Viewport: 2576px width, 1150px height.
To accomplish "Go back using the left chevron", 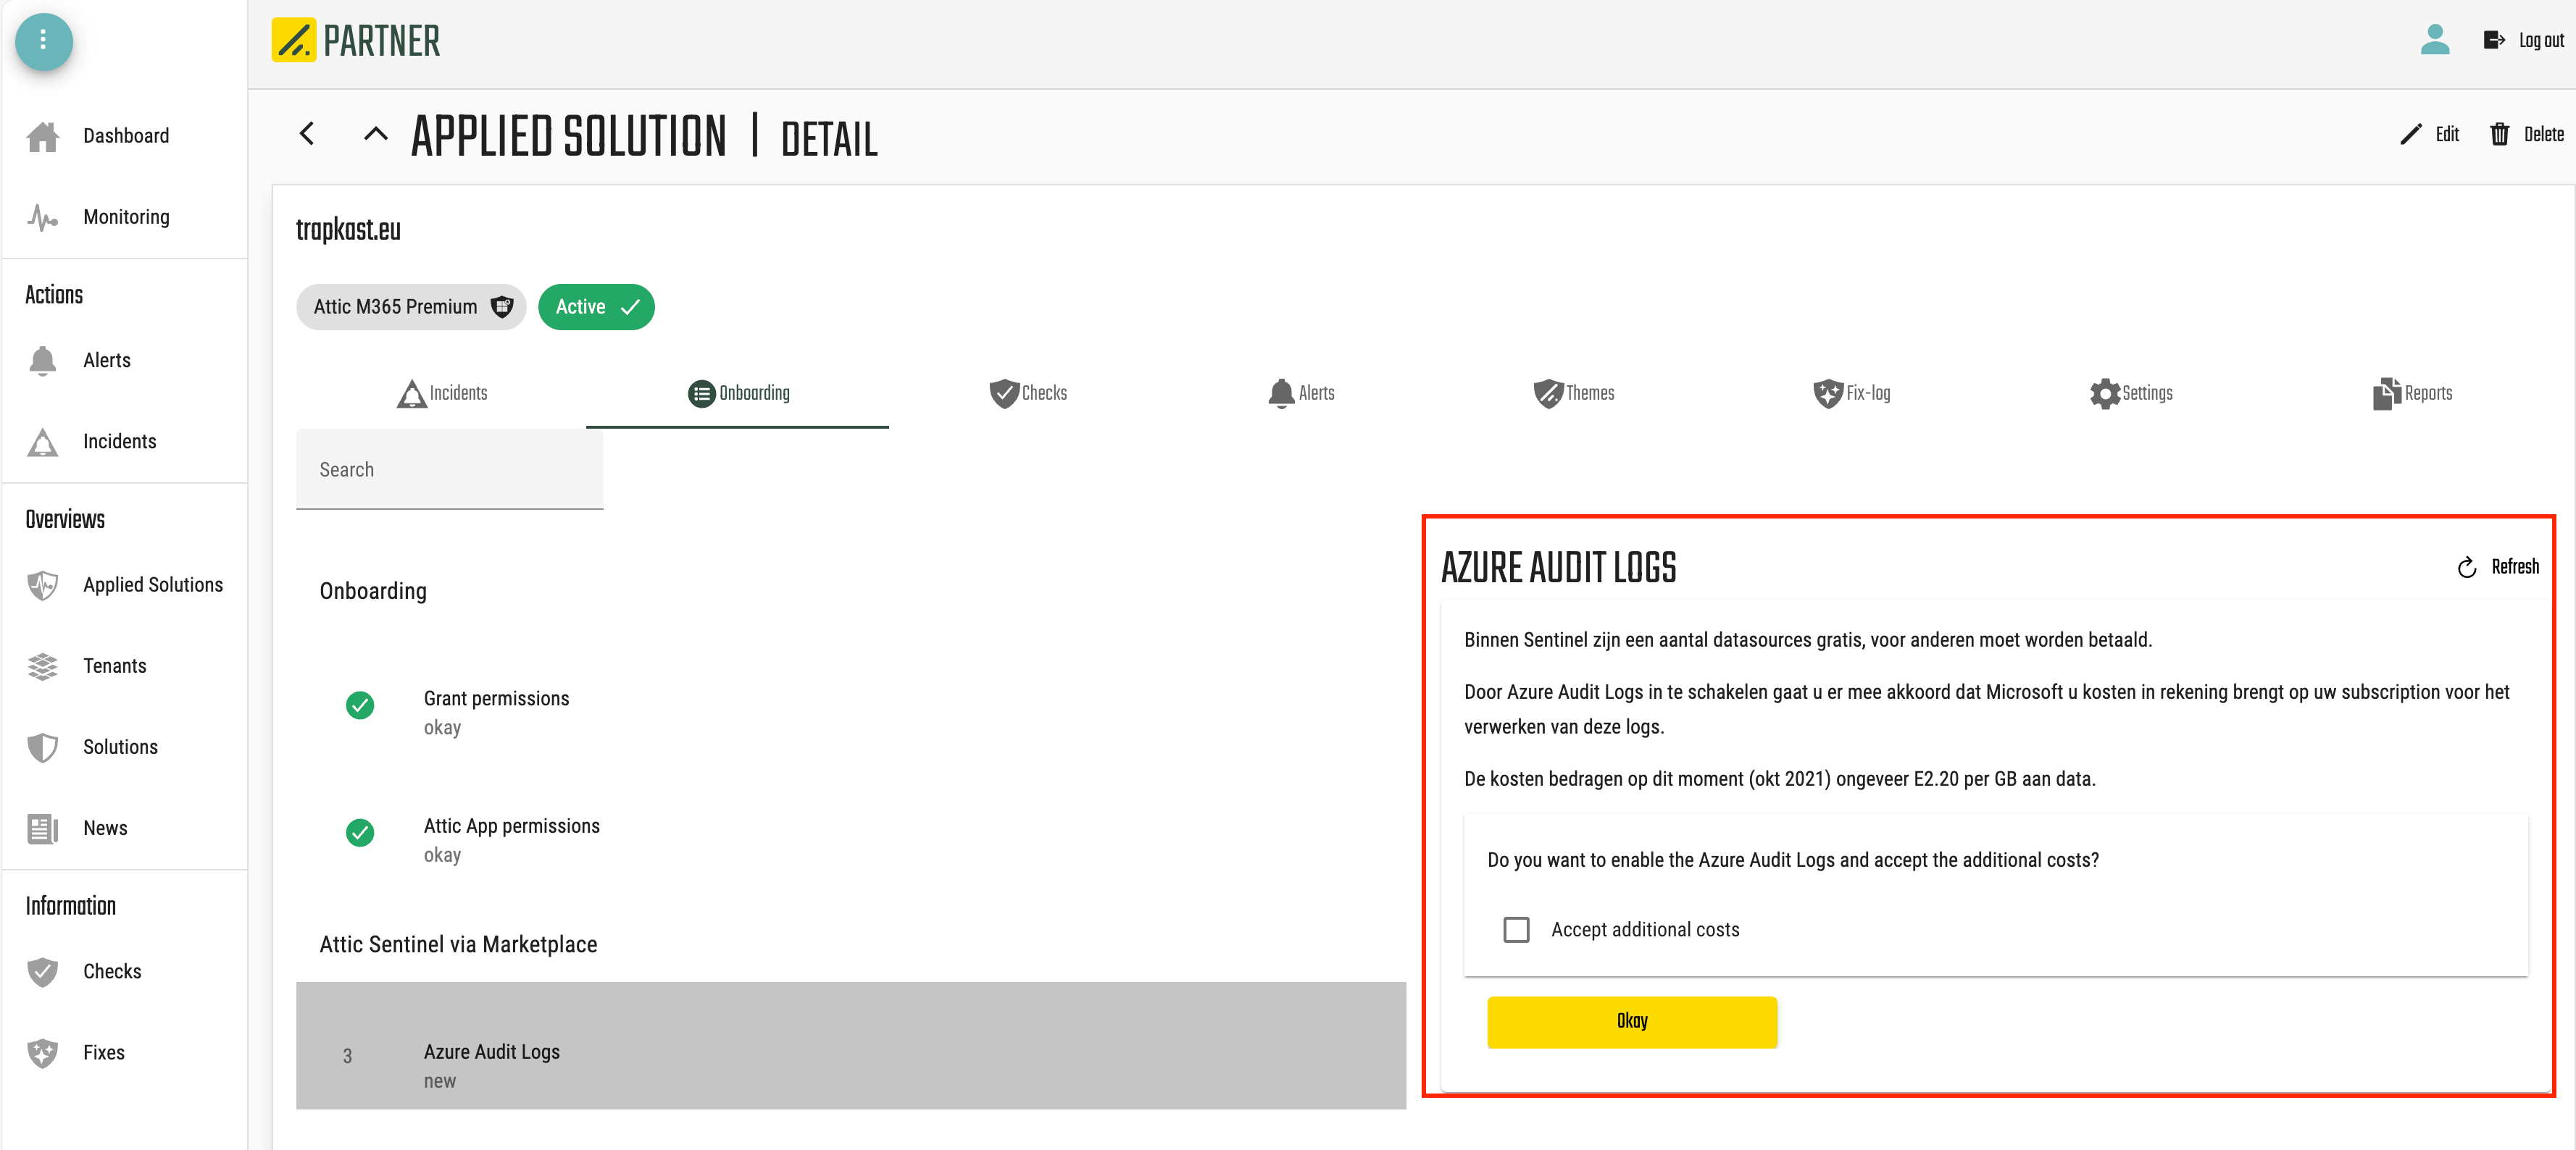I will click(307, 134).
